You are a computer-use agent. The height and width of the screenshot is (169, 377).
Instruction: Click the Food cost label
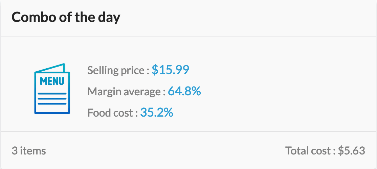tap(112, 113)
